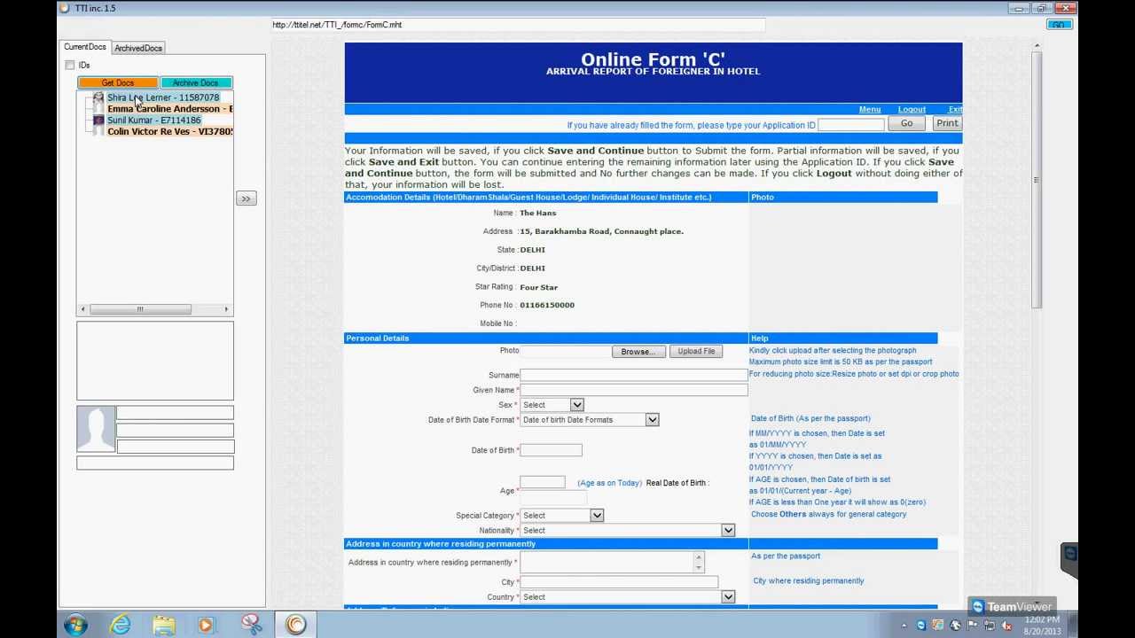Viewport: 1135px width, 638px height.
Task: Open Internet Explorer from the taskbar
Action: [120, 625]
